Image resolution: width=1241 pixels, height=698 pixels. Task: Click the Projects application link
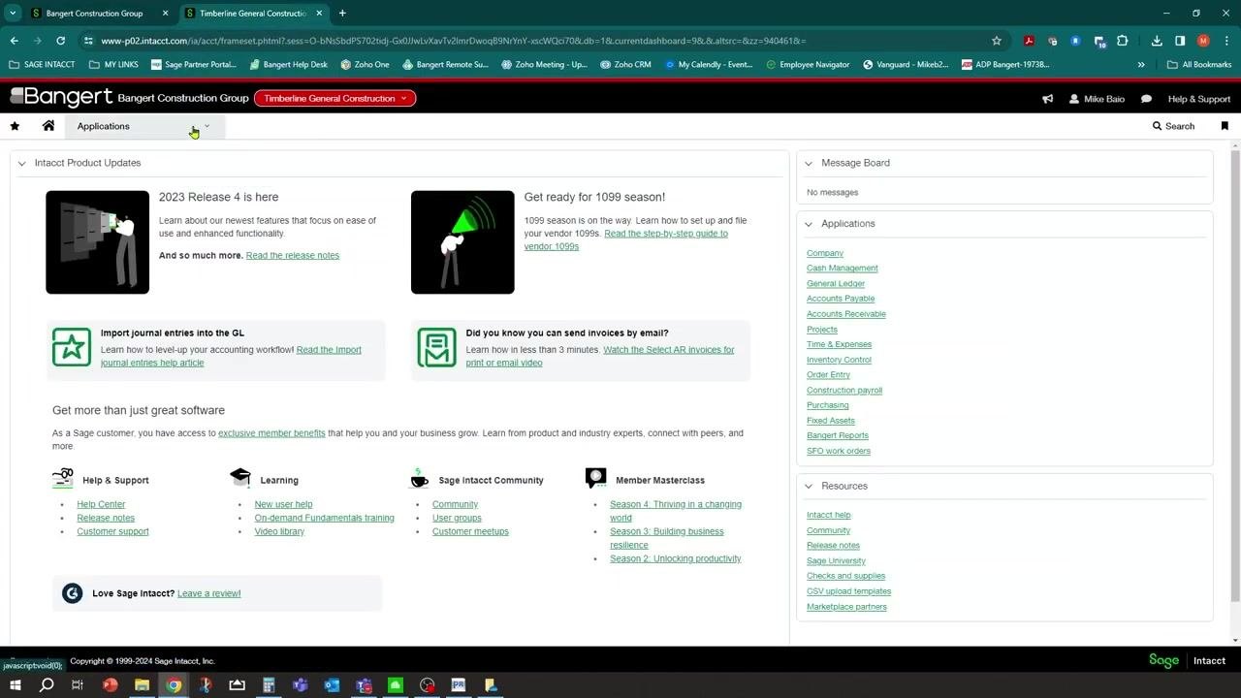(822, 330)
